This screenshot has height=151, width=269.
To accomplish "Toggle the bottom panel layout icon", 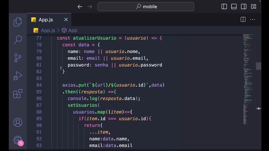I will 234,7.
